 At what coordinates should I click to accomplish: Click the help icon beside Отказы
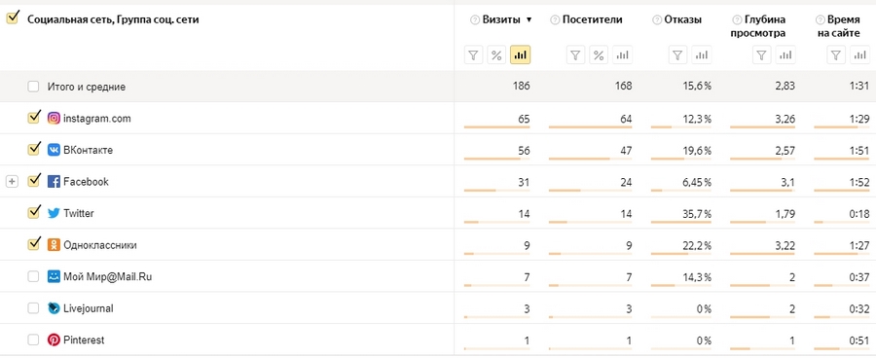pos(657,20)
